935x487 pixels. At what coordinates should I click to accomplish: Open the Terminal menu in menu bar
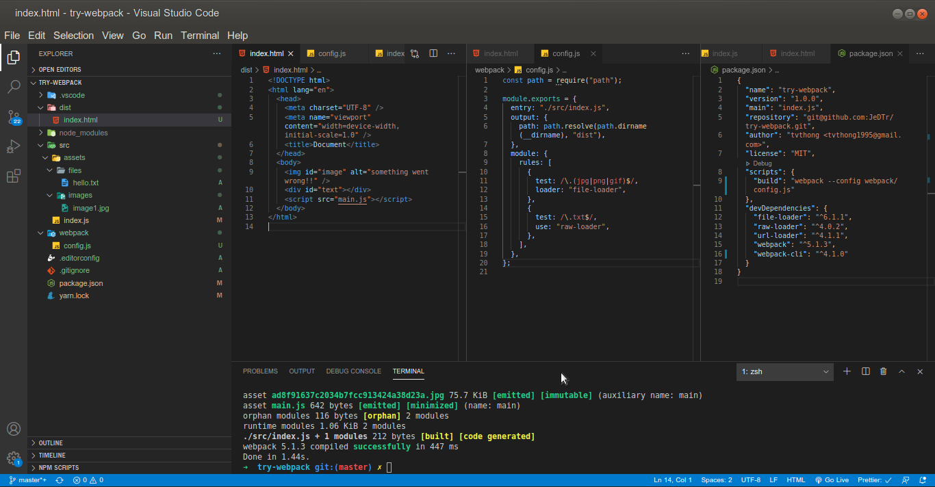[x=200, y=36]
